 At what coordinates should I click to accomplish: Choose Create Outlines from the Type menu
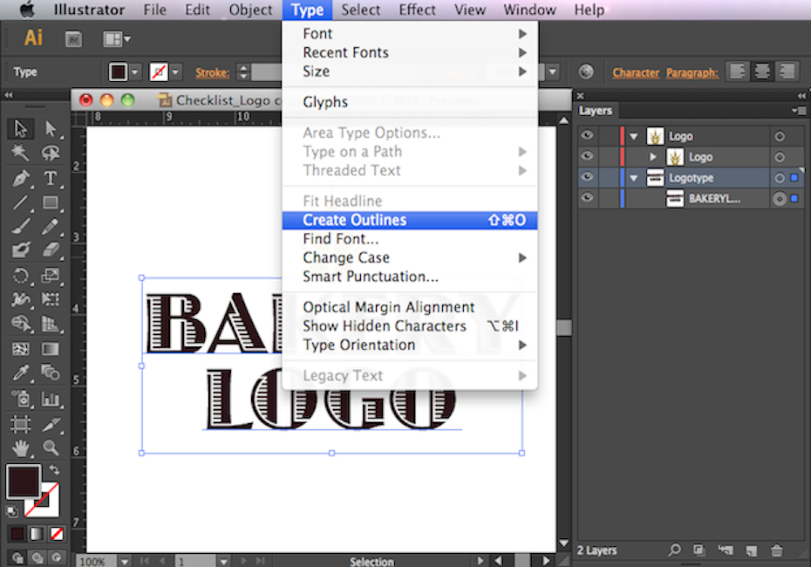(355, 220)
